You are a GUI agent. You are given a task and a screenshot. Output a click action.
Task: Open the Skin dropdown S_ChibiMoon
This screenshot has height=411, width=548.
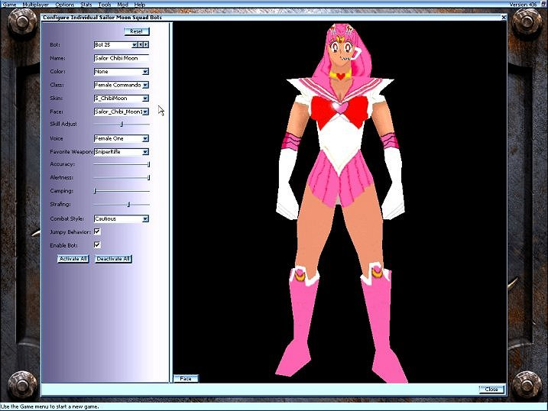(x=145, y=99)
